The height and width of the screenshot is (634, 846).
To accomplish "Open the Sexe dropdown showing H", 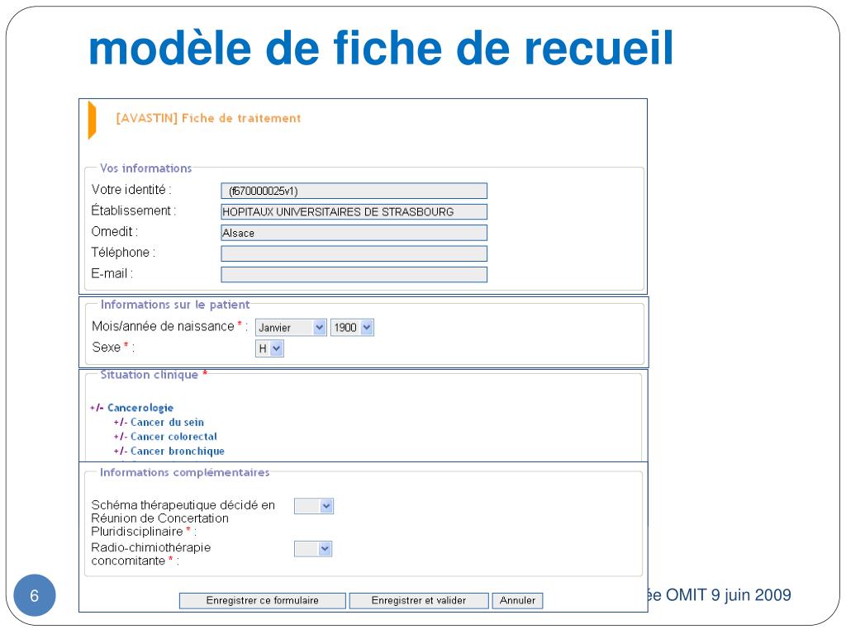I will [x=269, y=349].
